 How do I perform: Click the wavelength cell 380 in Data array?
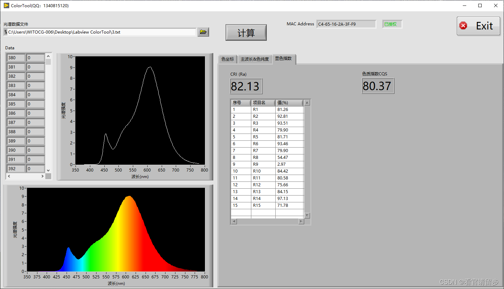click(x=16, y=58)
